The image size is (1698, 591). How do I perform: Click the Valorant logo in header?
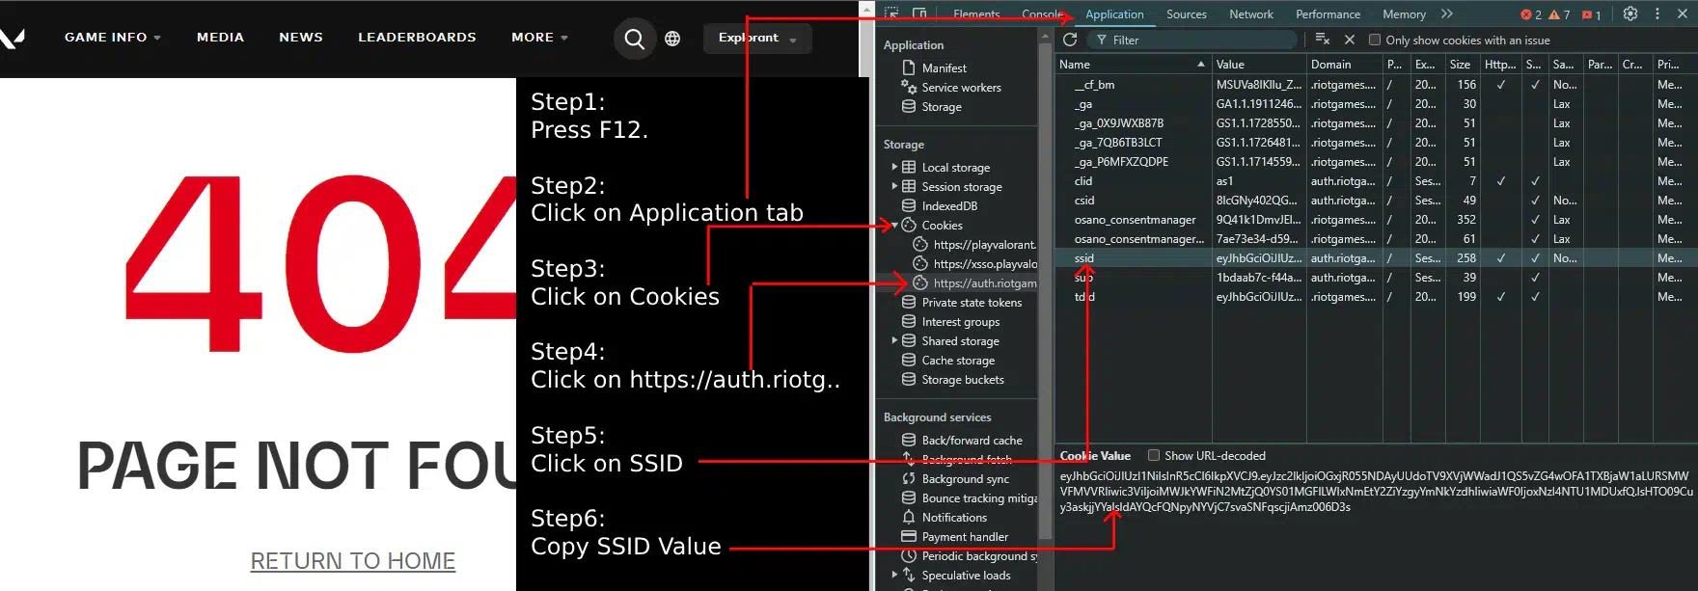[12, 38]
